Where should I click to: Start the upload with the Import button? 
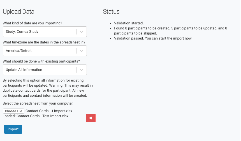tap(13, 129)
